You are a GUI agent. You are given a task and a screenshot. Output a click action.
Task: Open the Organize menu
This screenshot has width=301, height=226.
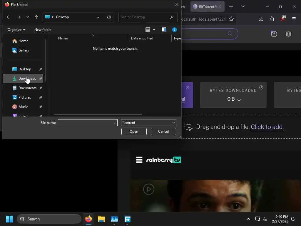(16, 30)
